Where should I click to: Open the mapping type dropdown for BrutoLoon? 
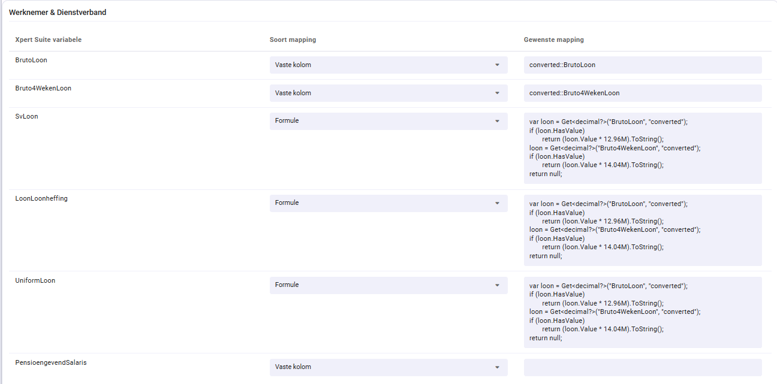point(389,65)
